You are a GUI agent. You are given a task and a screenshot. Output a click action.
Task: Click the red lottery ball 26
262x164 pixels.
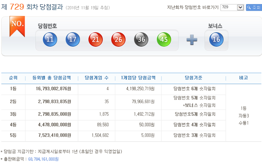coord(118,39)
